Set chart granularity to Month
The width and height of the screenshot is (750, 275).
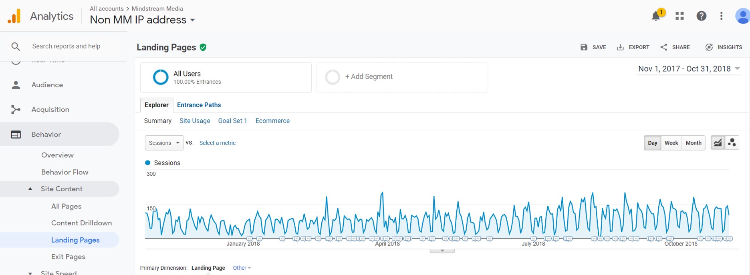[693, 143]
